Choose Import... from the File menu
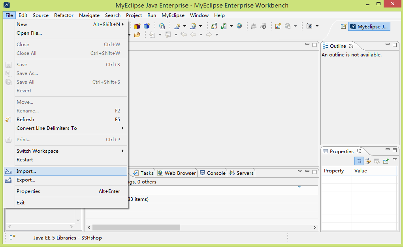This screenshot has width=403, height=247. tap(66, 171)
